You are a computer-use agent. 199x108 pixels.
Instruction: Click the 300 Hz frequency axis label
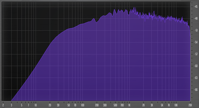[105, 105]
